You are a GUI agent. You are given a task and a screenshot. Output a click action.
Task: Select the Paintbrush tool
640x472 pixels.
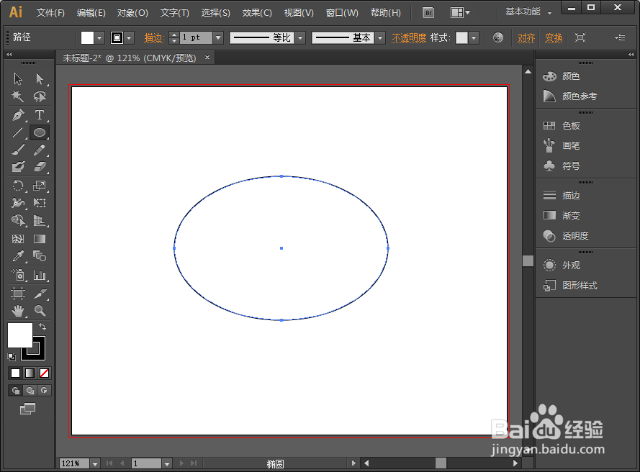17,150
